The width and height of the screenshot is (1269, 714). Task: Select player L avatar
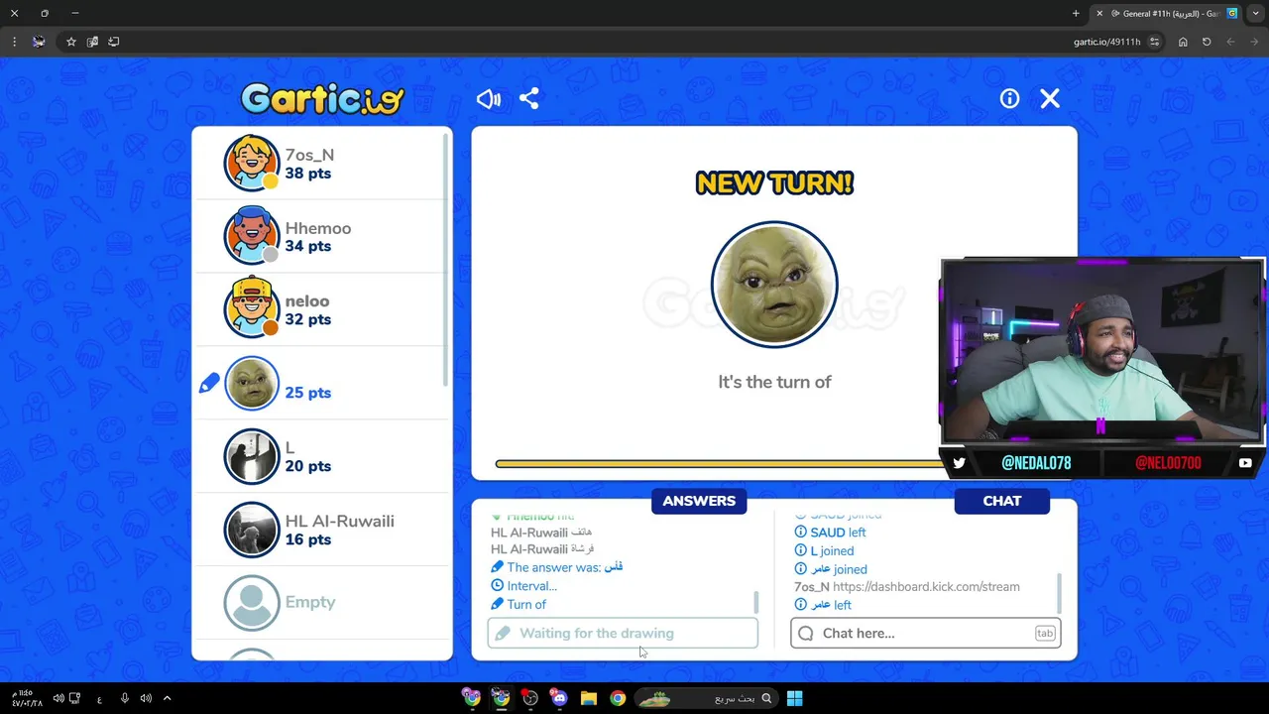click(x=252, y=456)
